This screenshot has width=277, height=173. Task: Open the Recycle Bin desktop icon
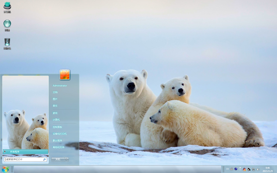[7, 44]
